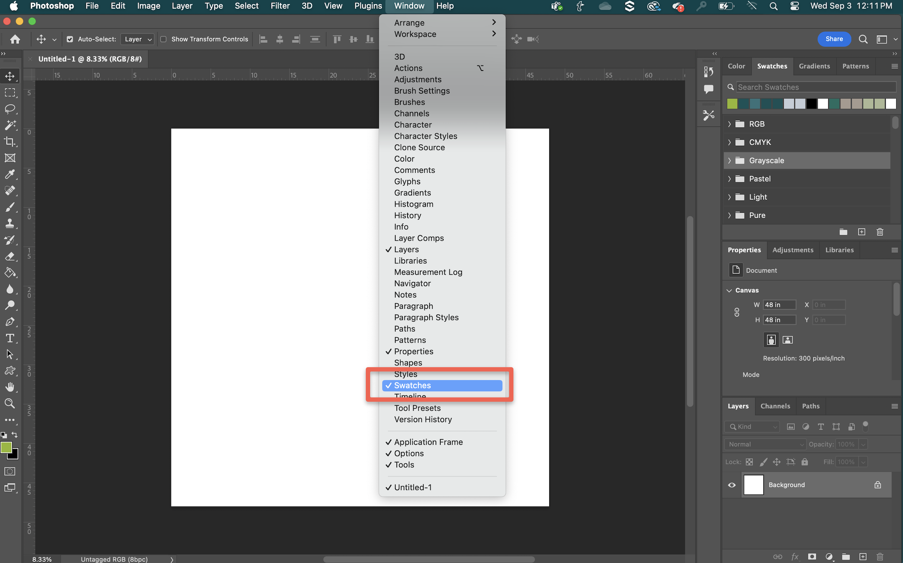Delete swatch using Swatches panel trash icon

pos(880,232)
